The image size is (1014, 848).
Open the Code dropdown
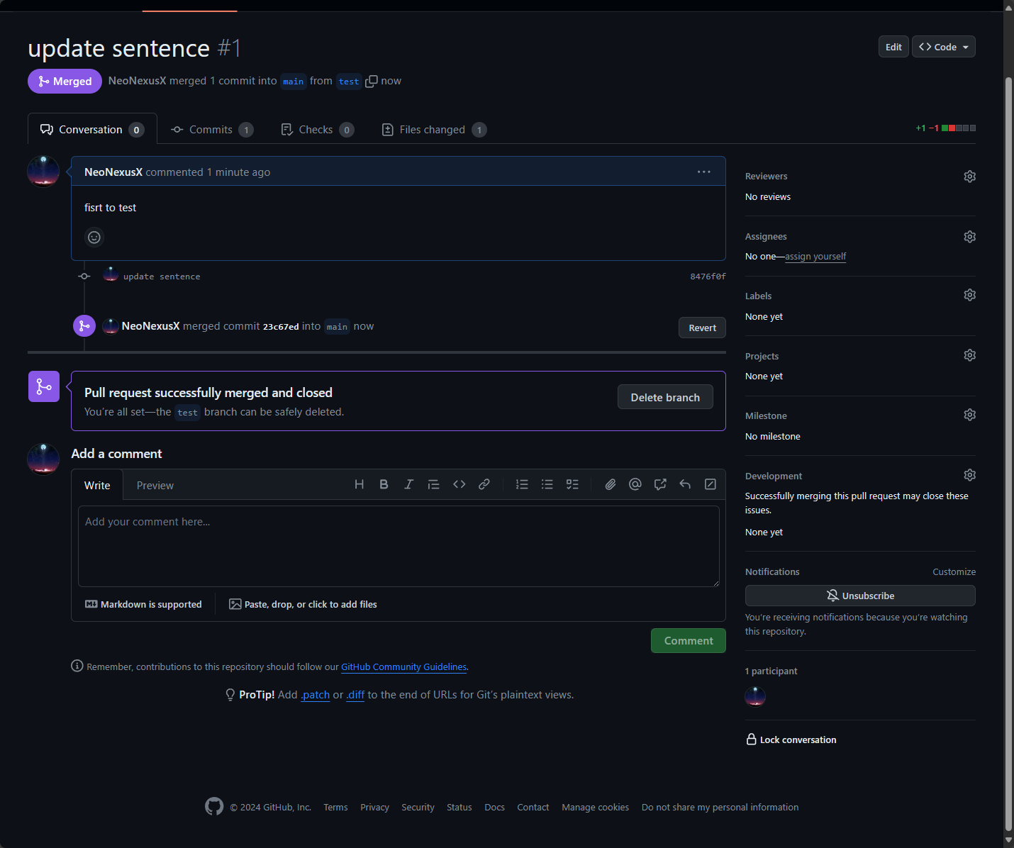click(943, 47)
